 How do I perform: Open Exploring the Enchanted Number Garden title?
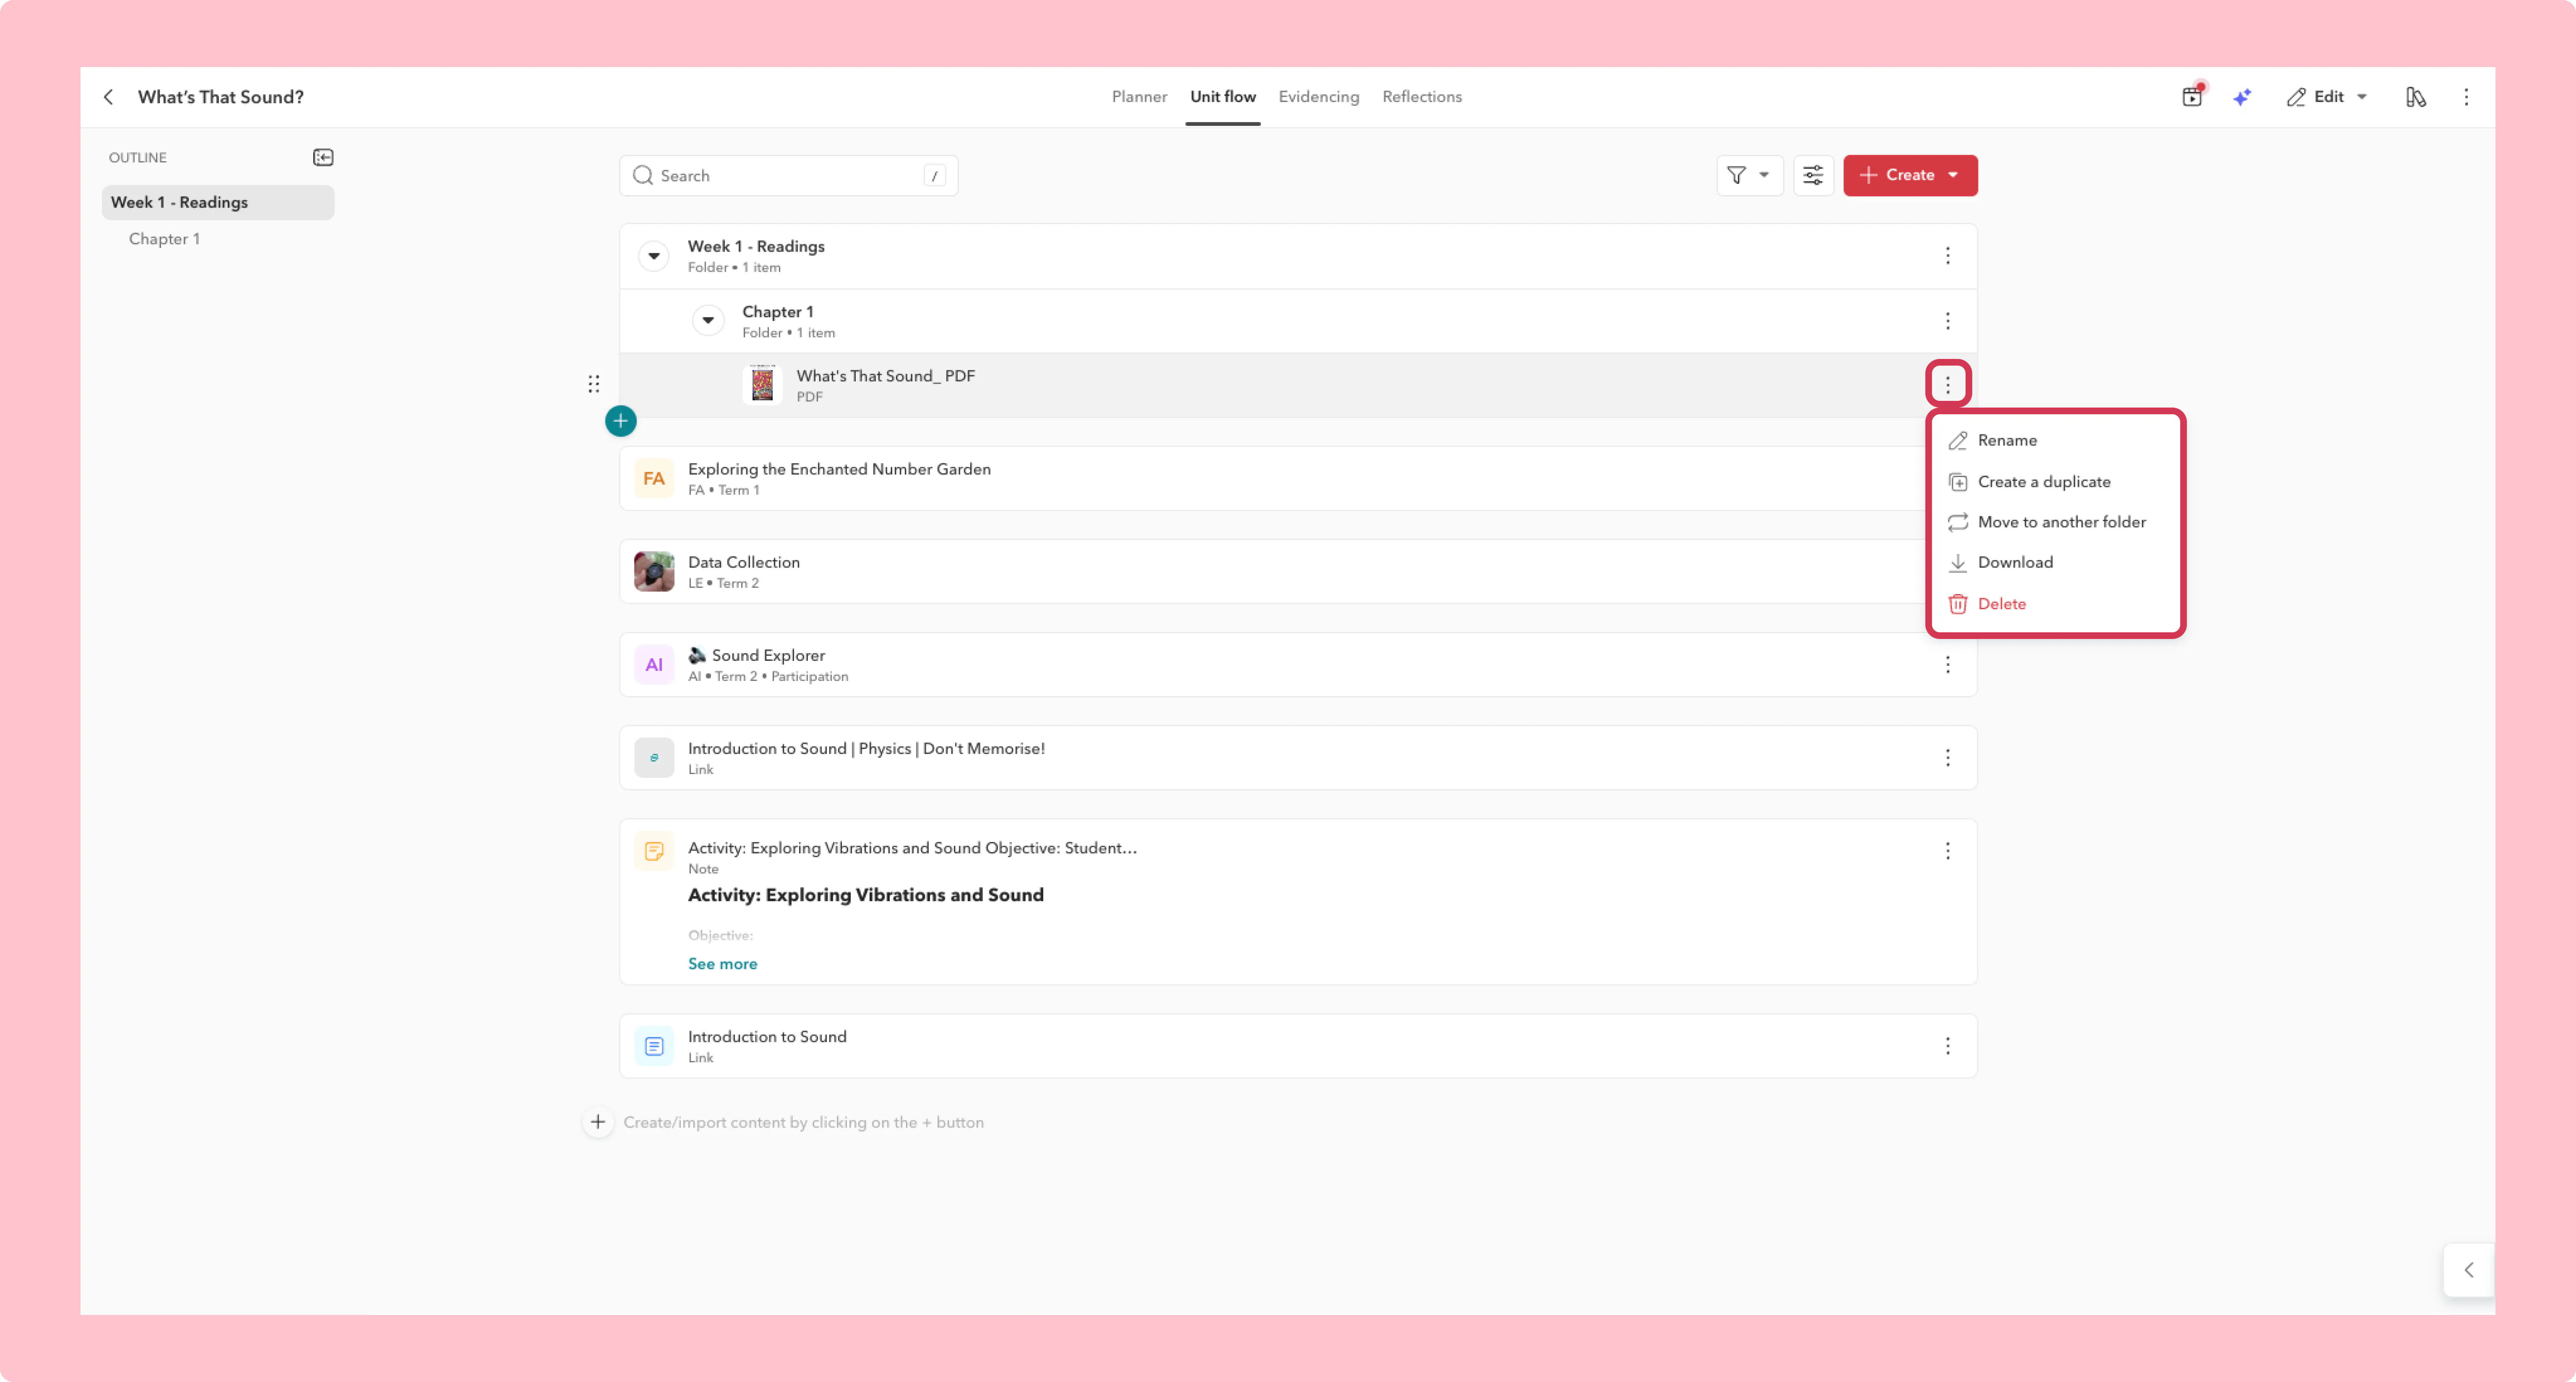pyautogui.click(x=839, y=469)
